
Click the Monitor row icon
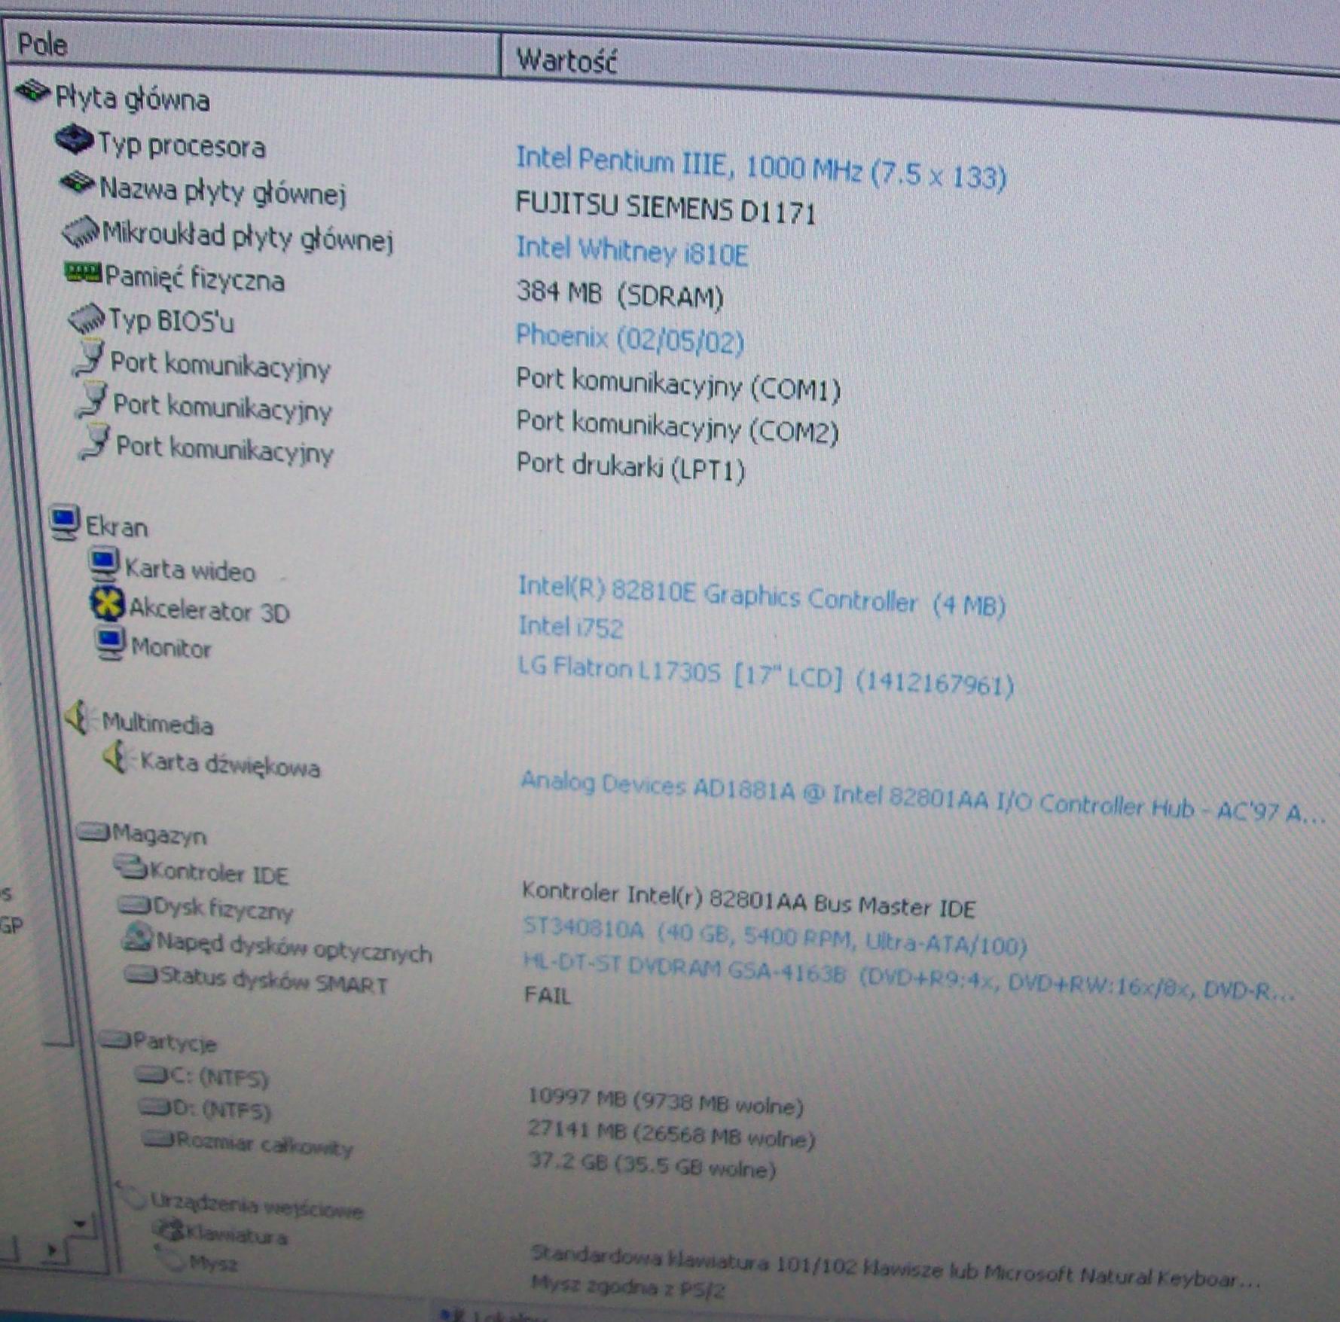coord(110,644)
